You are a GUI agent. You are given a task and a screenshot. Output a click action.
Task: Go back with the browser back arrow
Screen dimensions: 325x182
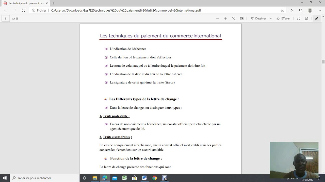[x=6, y=10]
